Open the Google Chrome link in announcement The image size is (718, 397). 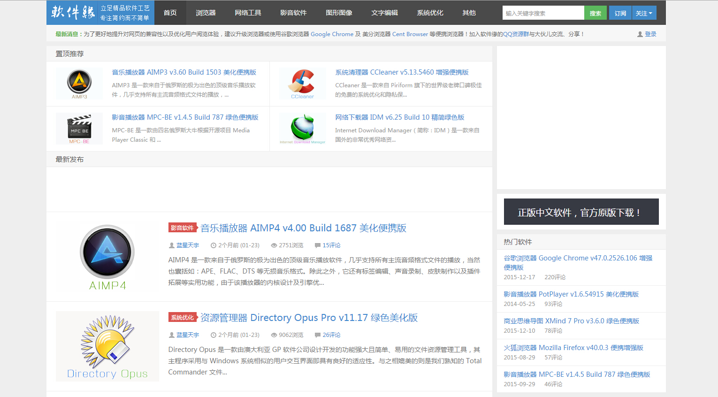coord(332,34)
